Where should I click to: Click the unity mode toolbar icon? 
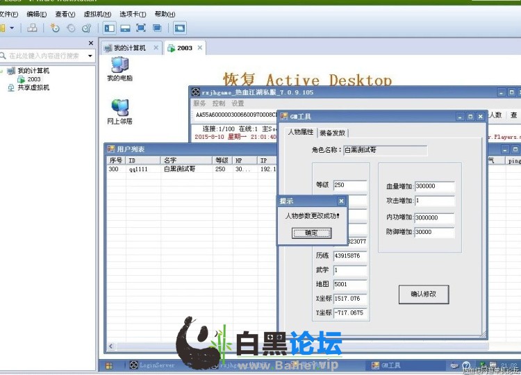tap(157, 28)
